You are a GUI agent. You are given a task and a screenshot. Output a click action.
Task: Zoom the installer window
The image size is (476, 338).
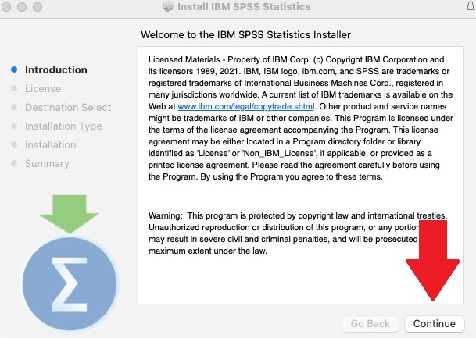37,6
